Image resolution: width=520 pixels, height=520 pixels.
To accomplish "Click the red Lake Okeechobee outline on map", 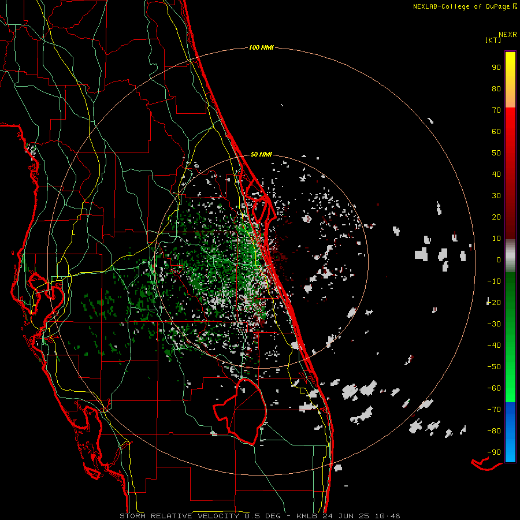I will pos(240,411).
